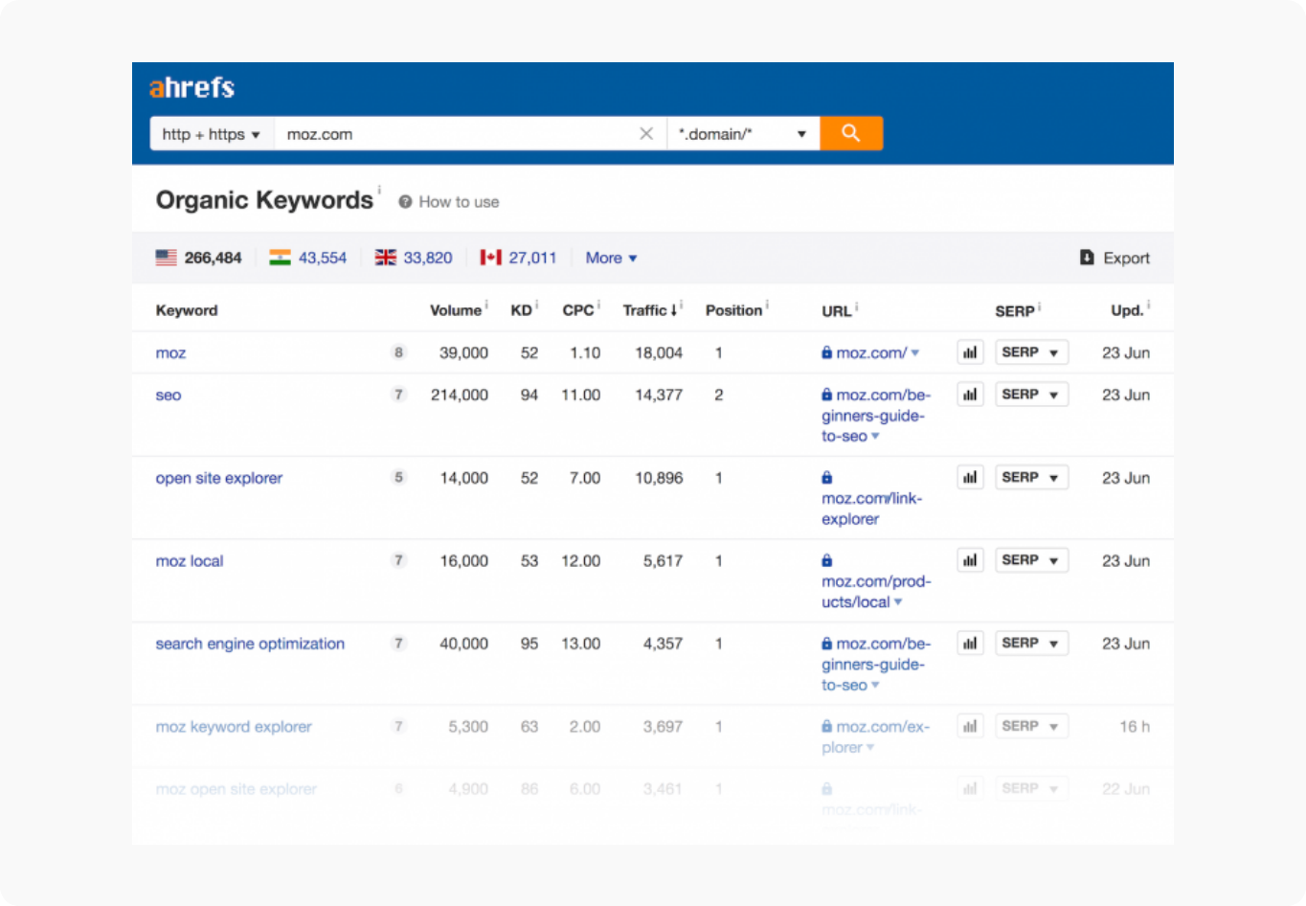Open the chart icon in the moz local row
The image size is (1306, 906).
(970, 560)
